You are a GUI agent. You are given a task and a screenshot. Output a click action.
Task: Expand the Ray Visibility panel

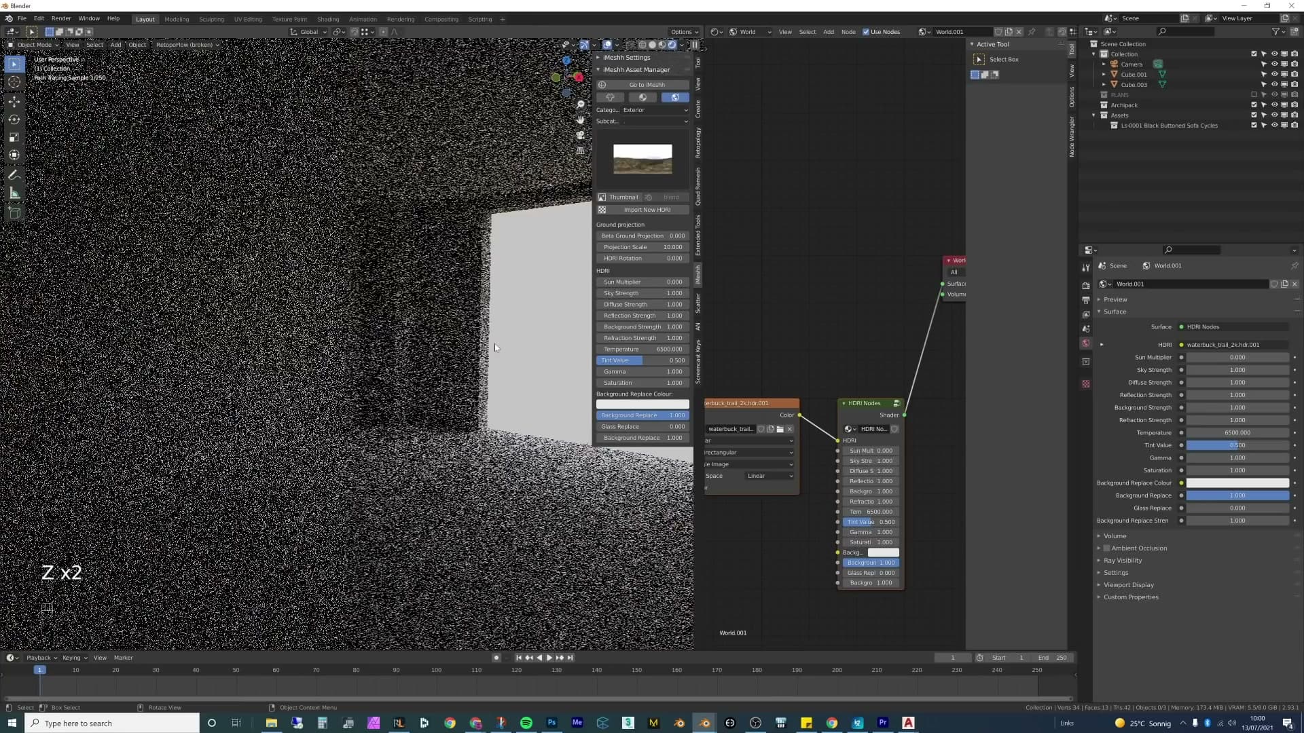[1123, 561]
